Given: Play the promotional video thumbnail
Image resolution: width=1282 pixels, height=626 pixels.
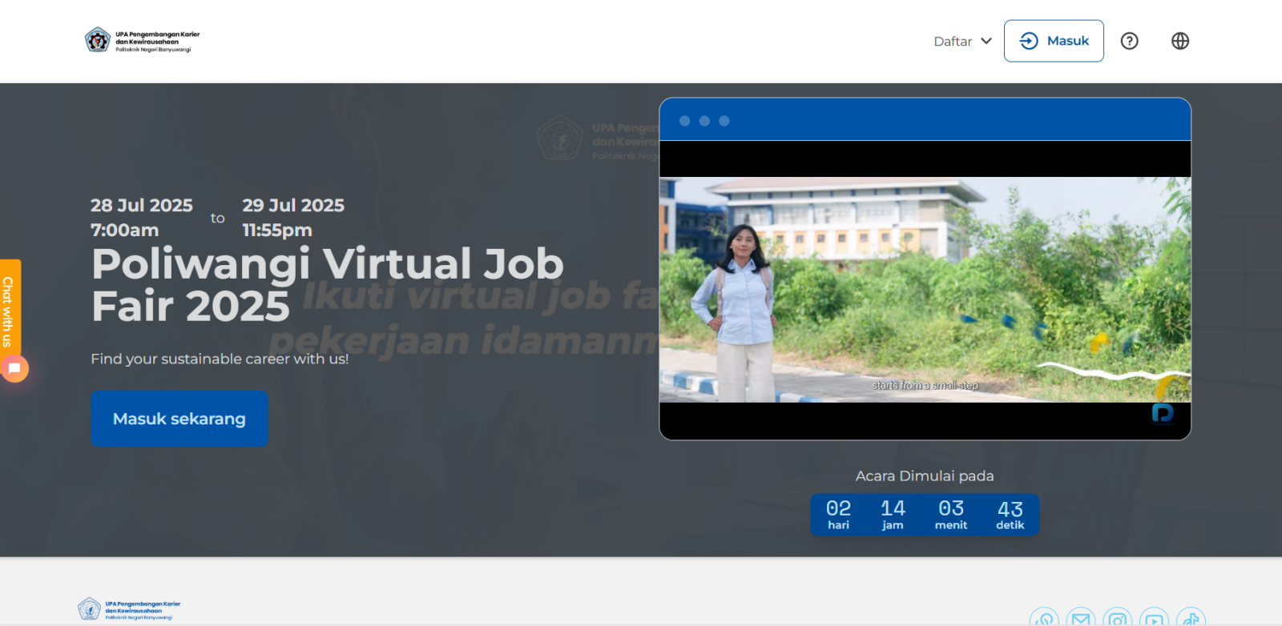Looking at the screenshot, I should [925, 289].
